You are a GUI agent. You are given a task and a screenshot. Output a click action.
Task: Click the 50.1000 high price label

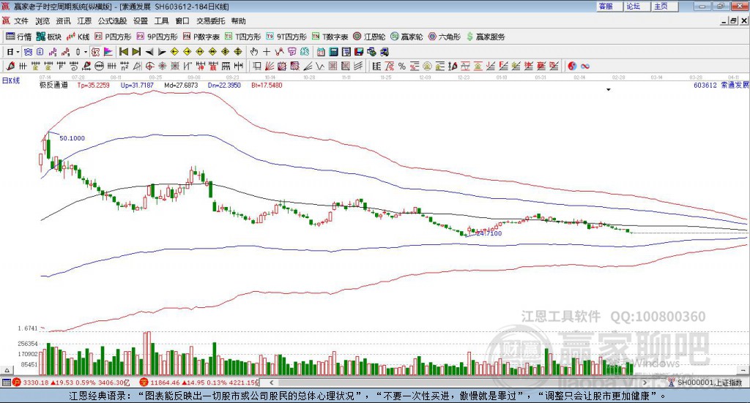[73, 138]
